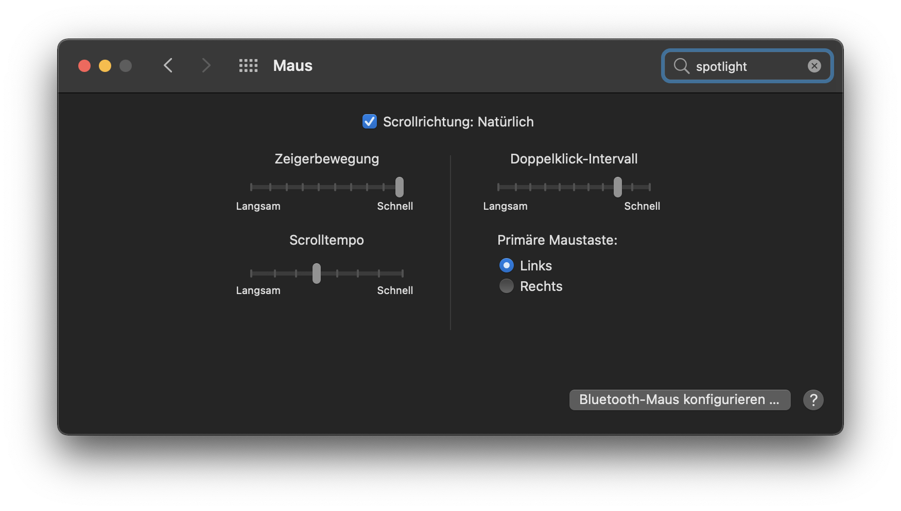
Task: Clear the search field with the X icon
Action: pos(814,66)
